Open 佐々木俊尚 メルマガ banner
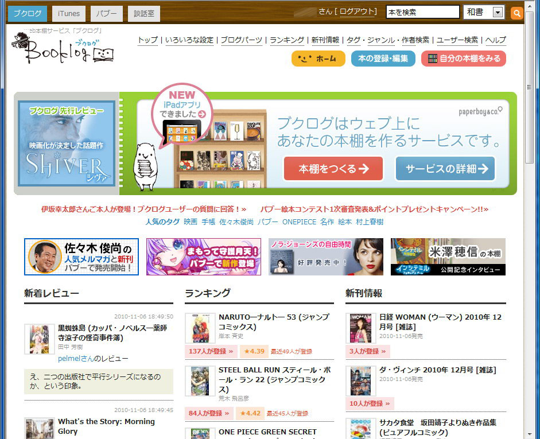This screenshot has width=540, height=439. (81, 257)
